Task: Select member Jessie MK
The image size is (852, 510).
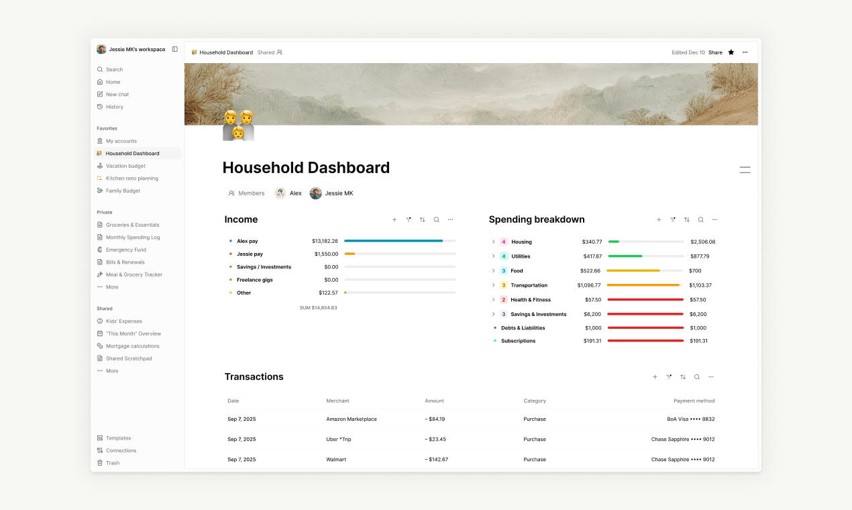Action: point(331,193)
